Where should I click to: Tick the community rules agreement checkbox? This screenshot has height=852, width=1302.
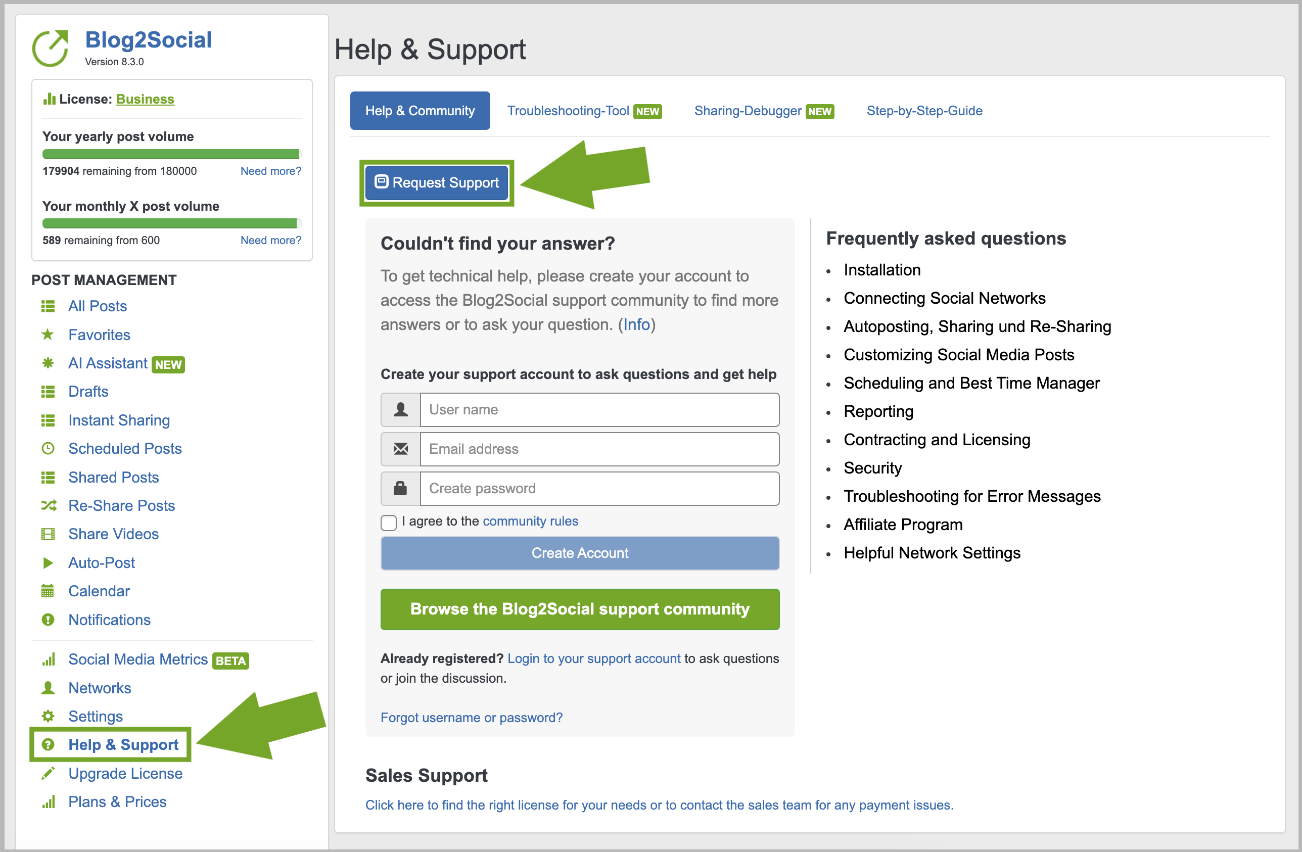click(388, 522)
